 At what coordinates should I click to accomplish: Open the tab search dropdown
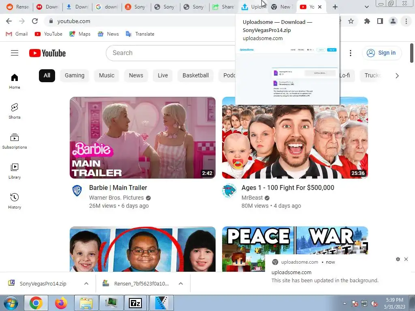tap(366, 7)
